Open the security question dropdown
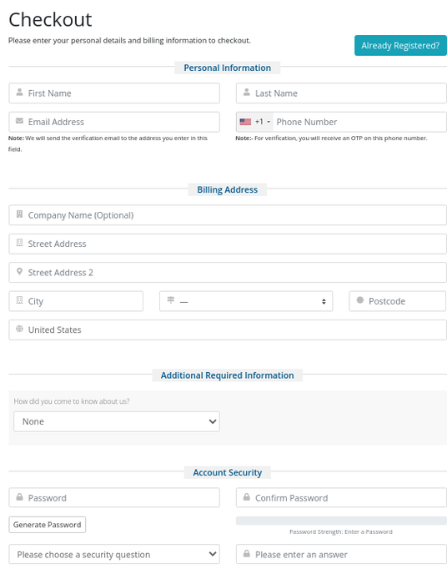 [114, 554]
